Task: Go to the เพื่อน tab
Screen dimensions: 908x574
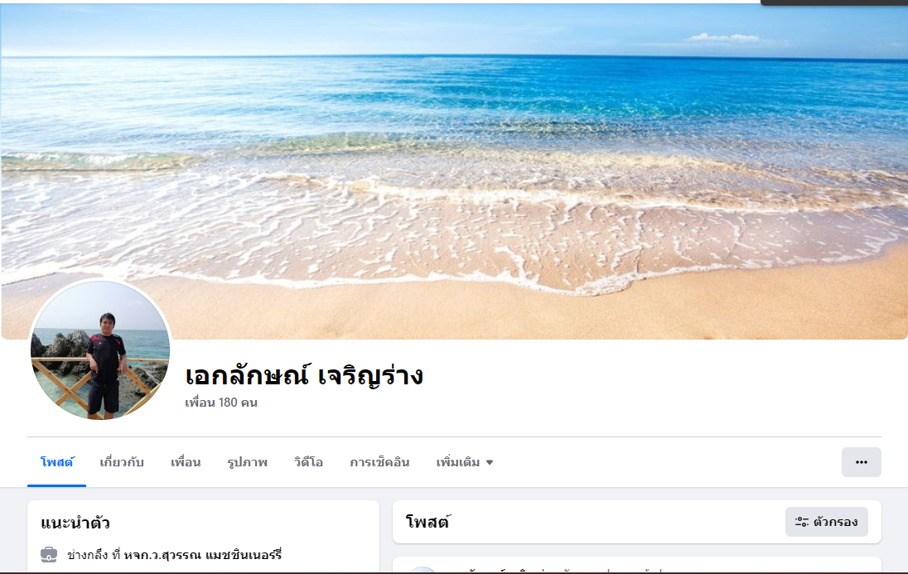Action: (186, 462)
